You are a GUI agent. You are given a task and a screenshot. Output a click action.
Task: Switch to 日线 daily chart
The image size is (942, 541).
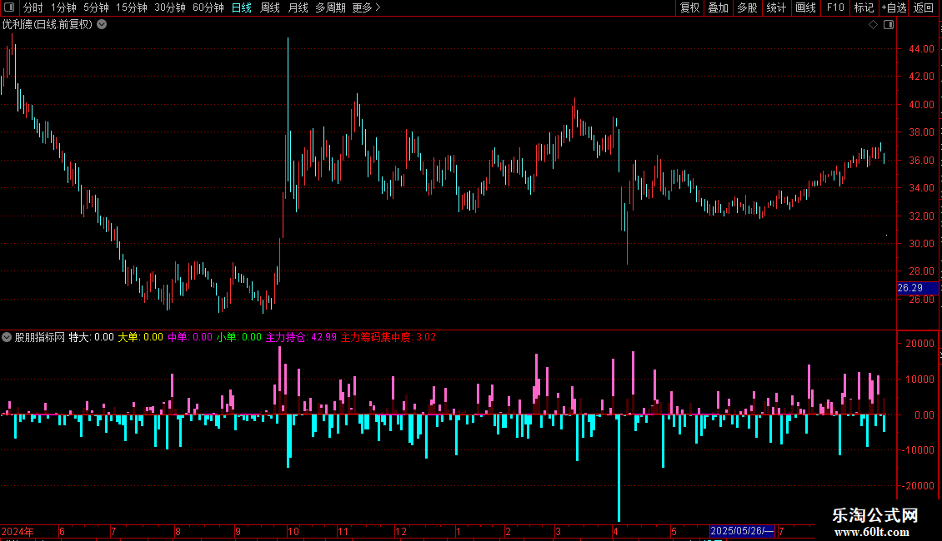[x=242, y=7]
